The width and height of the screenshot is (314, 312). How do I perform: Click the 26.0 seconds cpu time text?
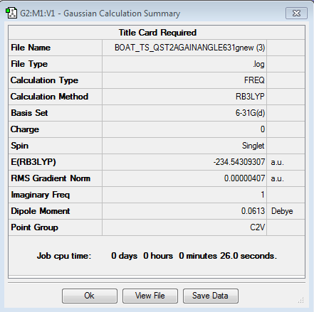point(248,256)
